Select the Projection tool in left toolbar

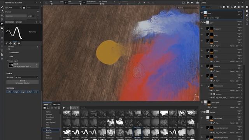point(2,16)
